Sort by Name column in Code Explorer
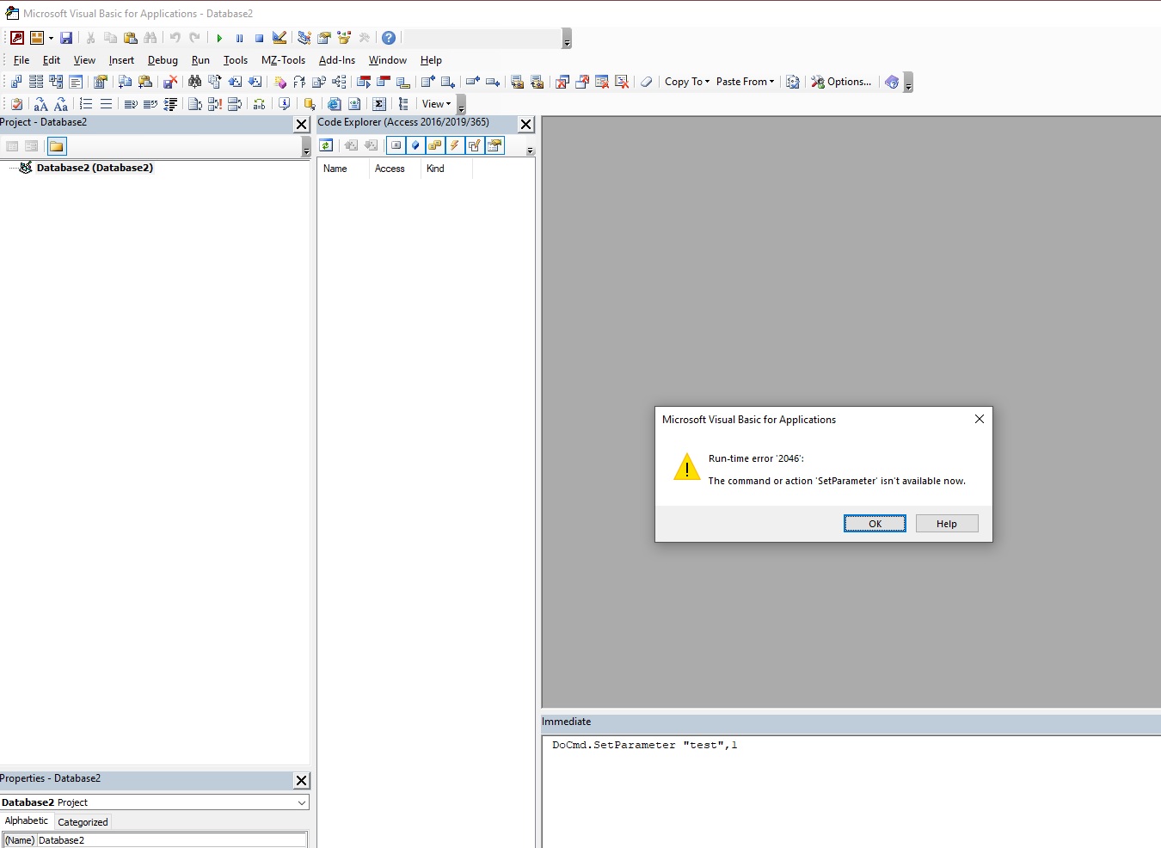 point(344,169)
